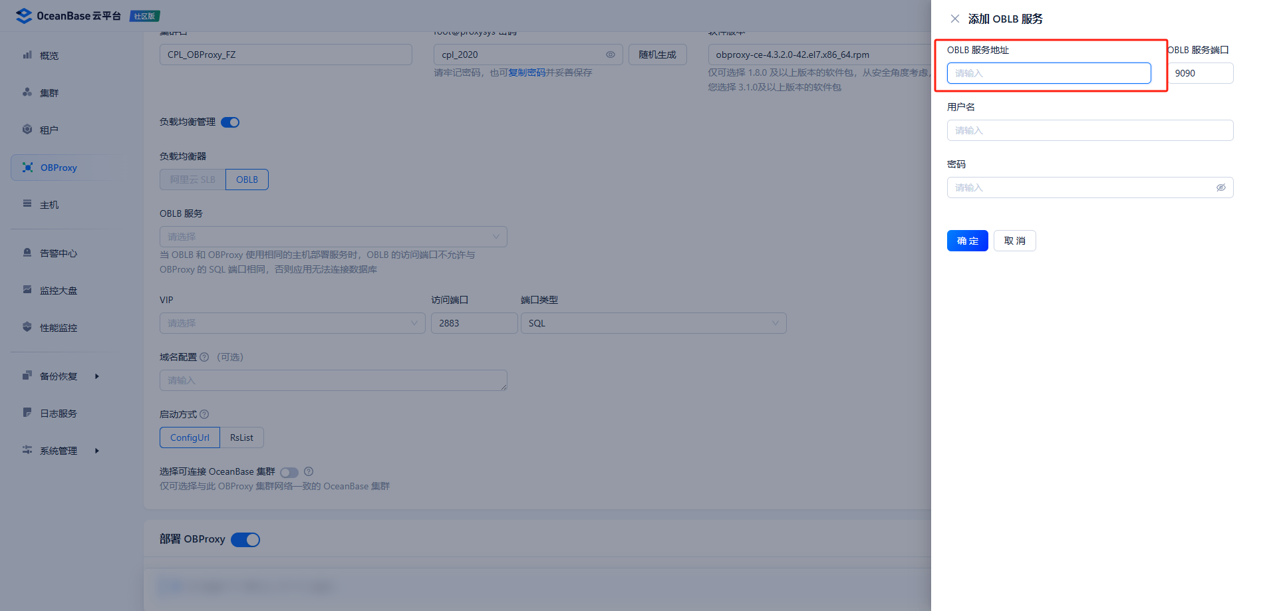Click the 访问端口 2883 field
This screenshot has width=1277, height=611.
pyautogui.click(x=474, y=323)
